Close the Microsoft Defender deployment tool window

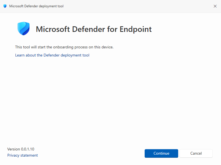coord(215,6)
